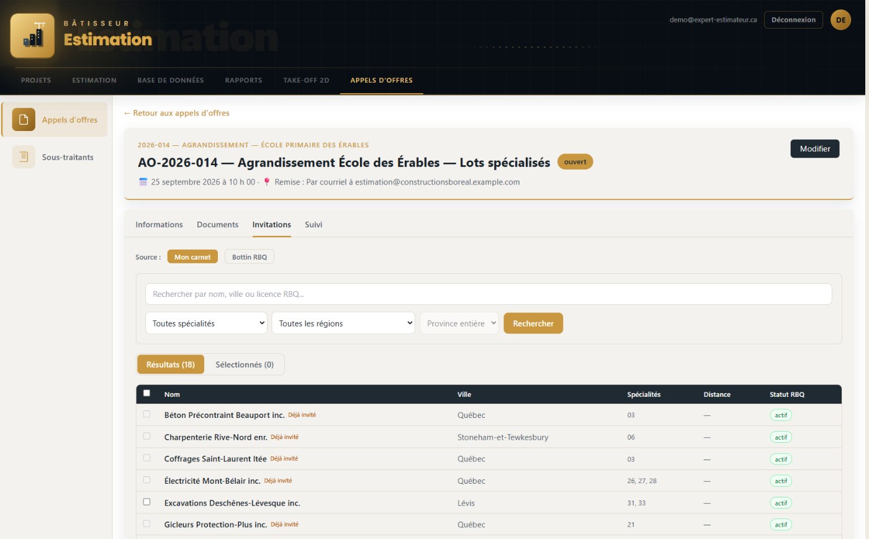Screen dimensions: 869x539
Task: Select the Appels d'offres top nav item
Action: [x=382, y=80]
